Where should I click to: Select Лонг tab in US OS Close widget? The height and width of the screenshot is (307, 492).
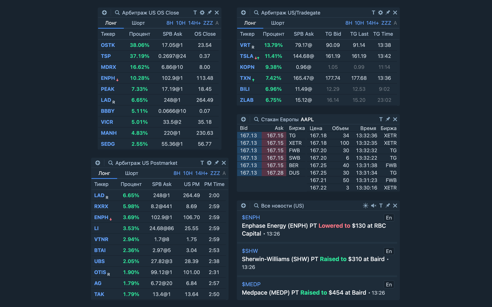pyautogui.click(x=111, y=23)
